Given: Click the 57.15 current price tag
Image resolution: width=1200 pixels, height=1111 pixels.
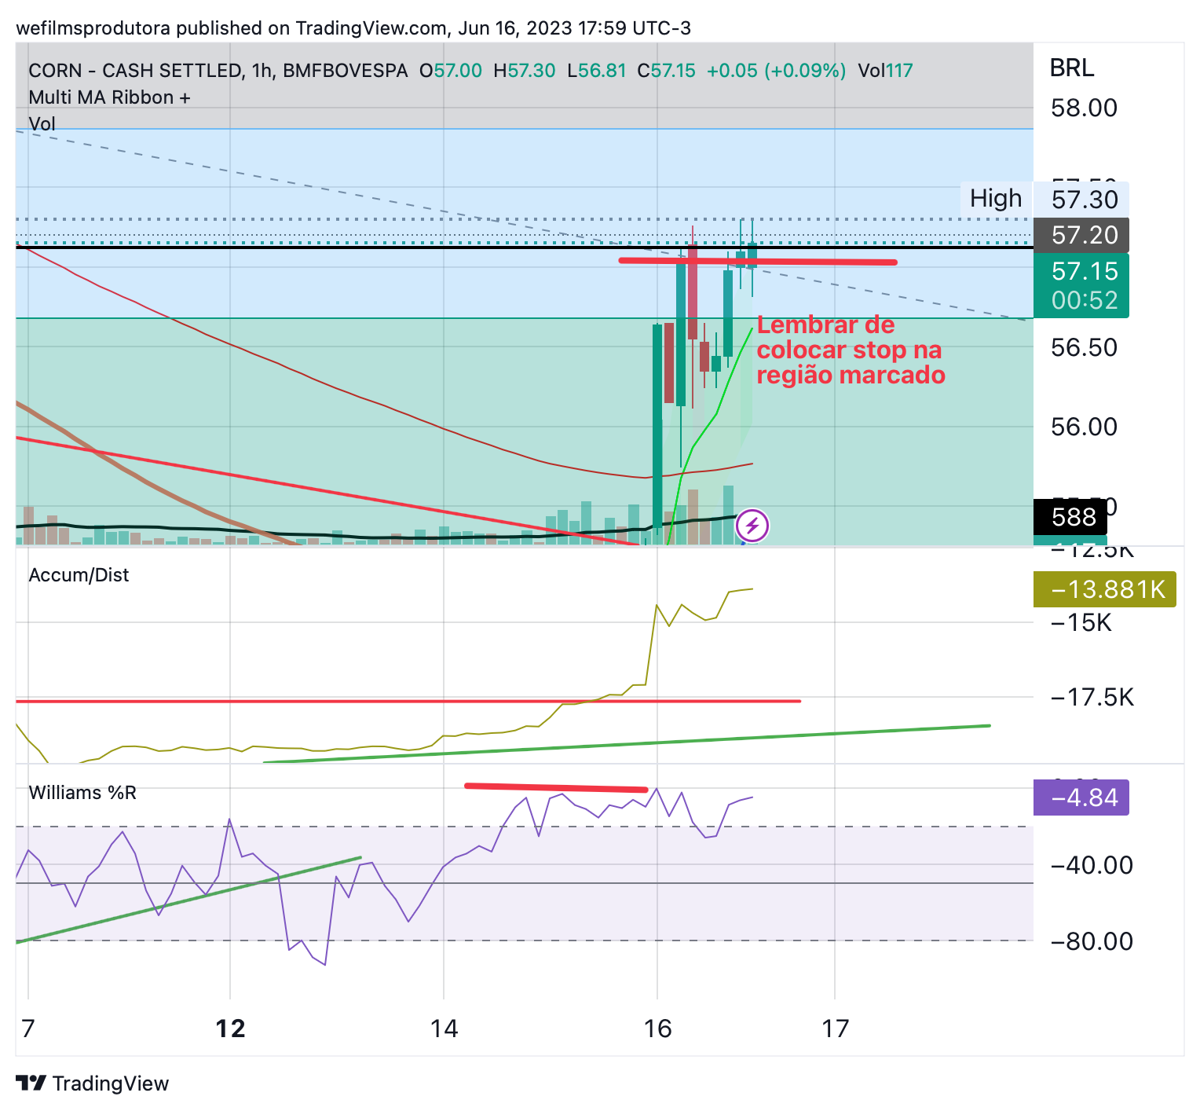Looking at the screenshot, I should tap(1081, 271).
